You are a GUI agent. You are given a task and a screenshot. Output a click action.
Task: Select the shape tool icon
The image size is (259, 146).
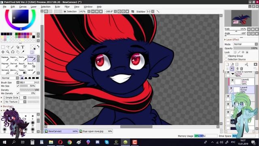coord(17,47)
